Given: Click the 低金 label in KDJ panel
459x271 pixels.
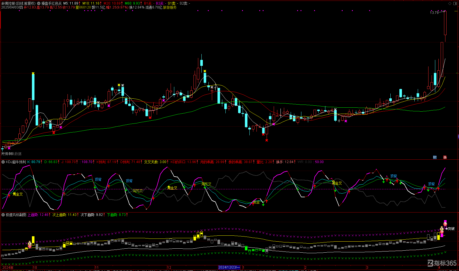Looking at the screenshot, I should pos(256,202).
